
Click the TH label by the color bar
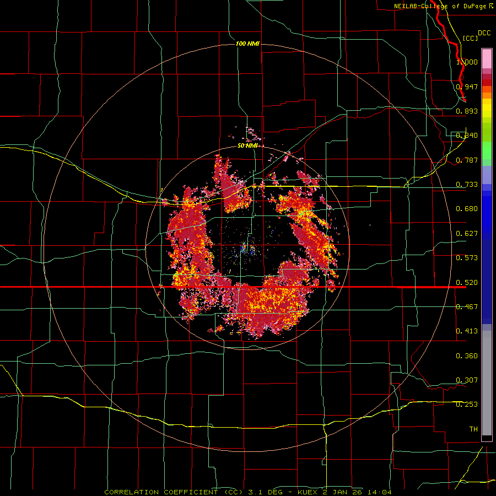click(x=473, y=429)
